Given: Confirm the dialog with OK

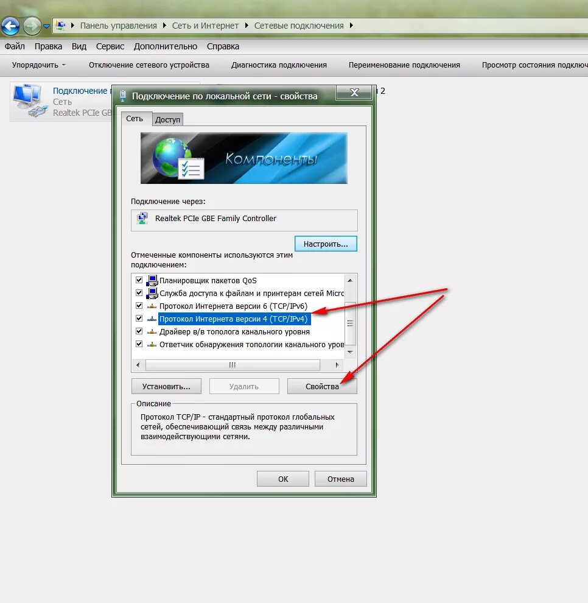Looking at the screenshot, I should tap(283, 479).
